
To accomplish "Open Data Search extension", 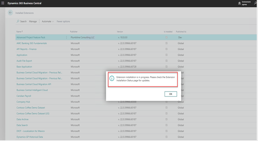I will pos(22,125).
